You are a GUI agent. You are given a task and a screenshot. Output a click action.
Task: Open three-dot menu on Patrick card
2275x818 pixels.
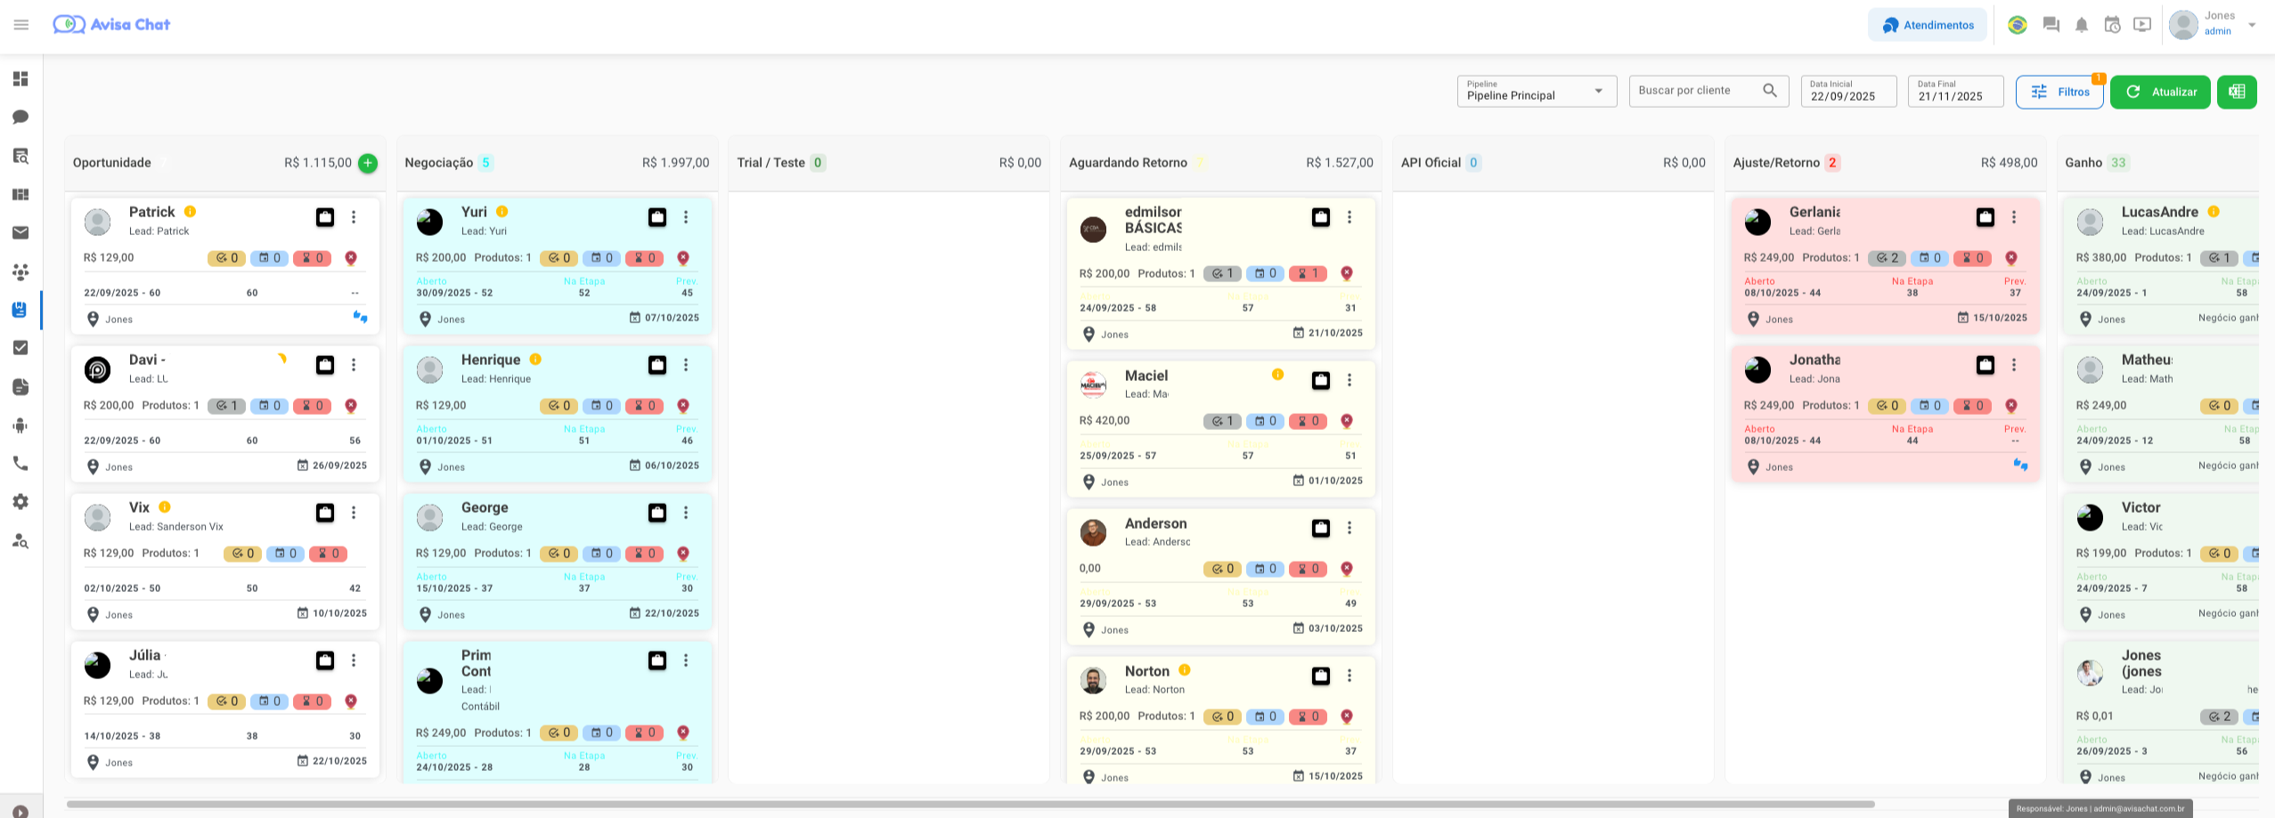pos(354,217)
